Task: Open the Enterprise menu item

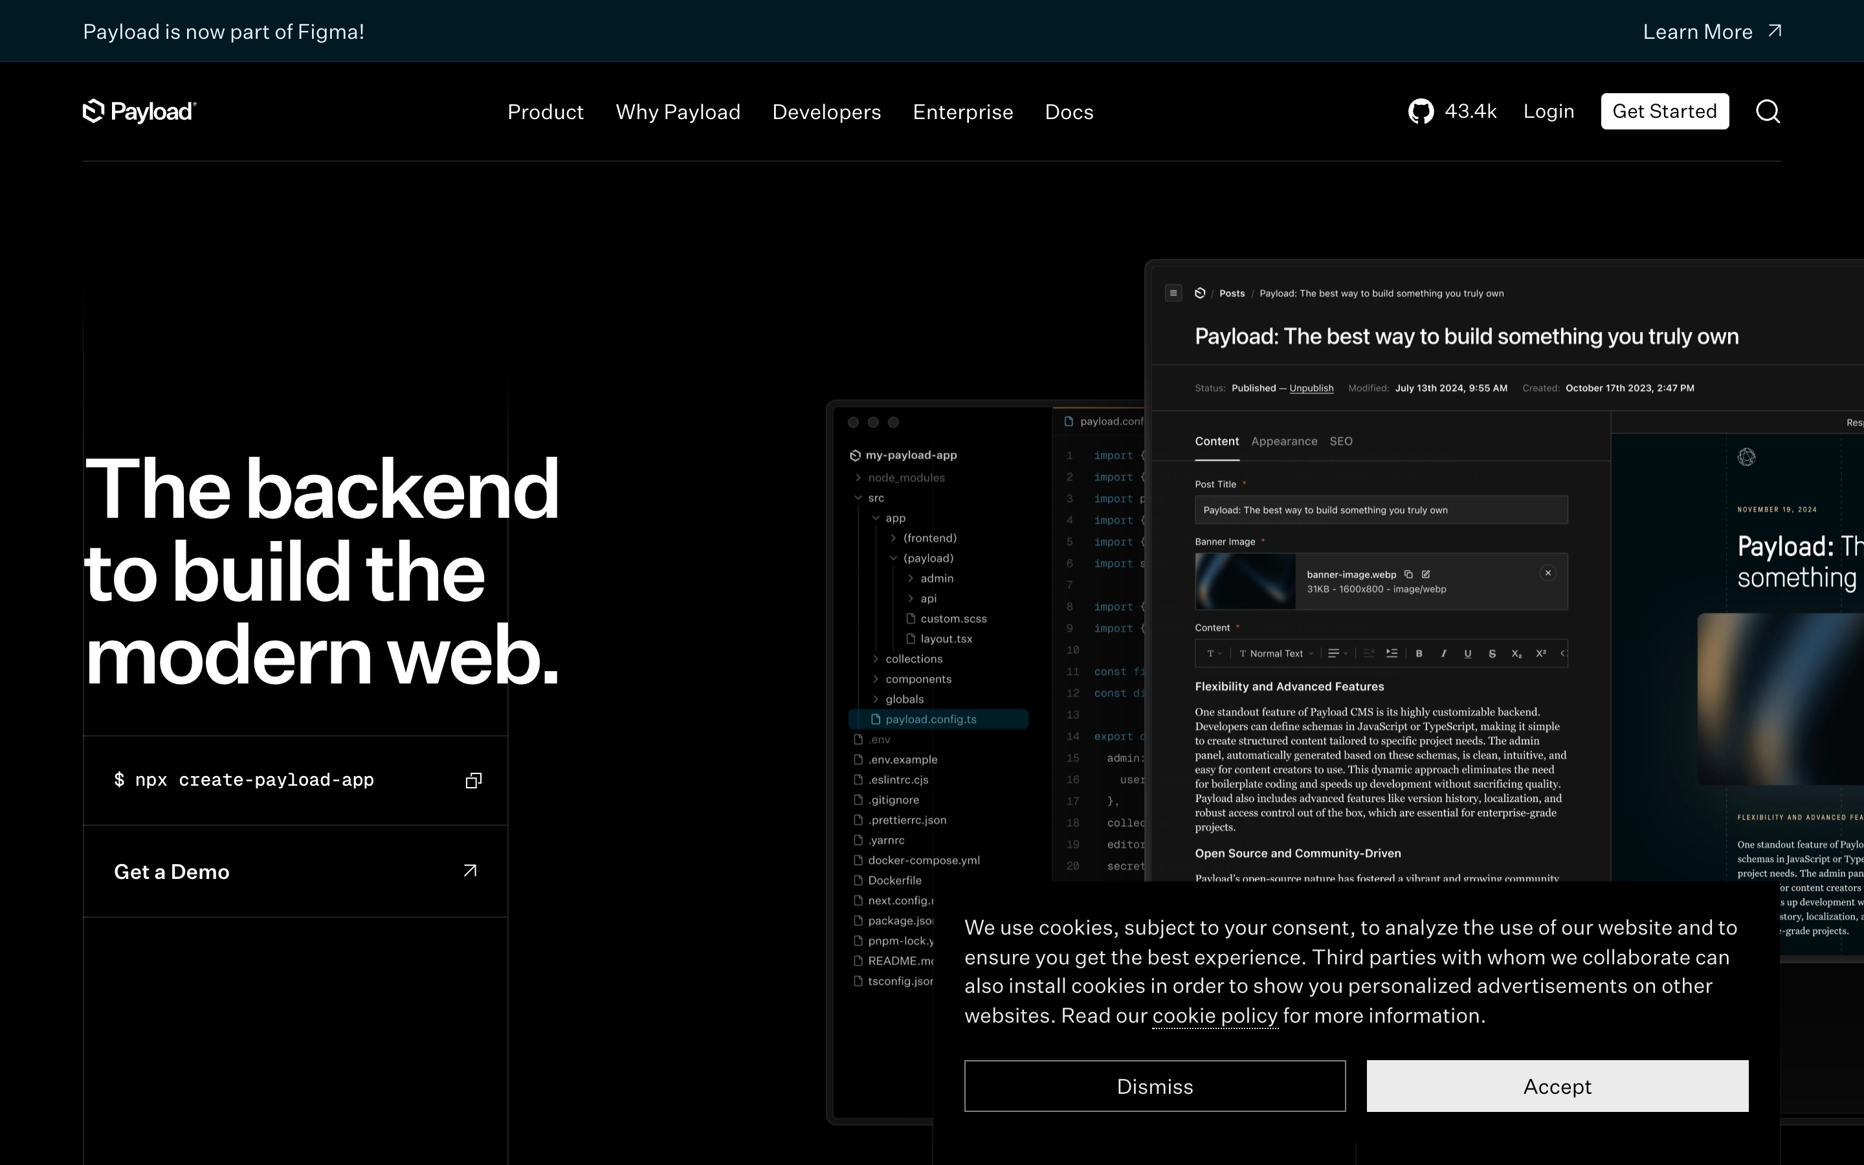Action: pyautogui.click(x=963, y=112)
